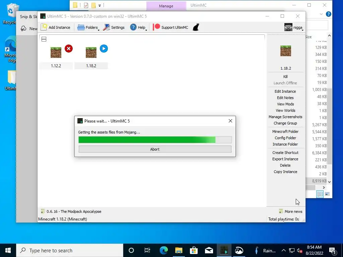Click the green download progress bar

[x=155, y=140]
